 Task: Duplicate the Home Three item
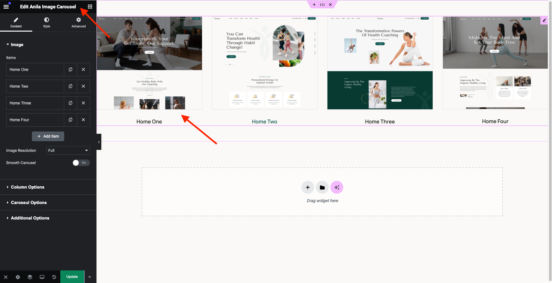[x=70, y=103]
